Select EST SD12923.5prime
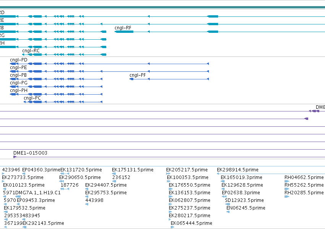The width and height of the screenshot is (325, 229). coord(244,200)
